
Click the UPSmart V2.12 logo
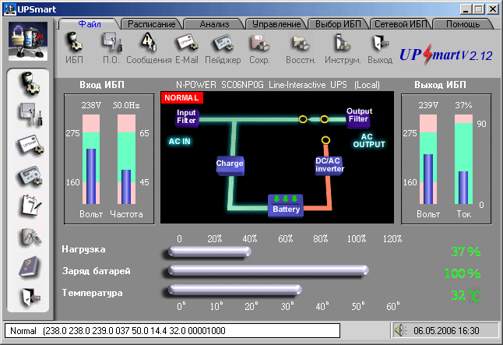tap(446, 55)
